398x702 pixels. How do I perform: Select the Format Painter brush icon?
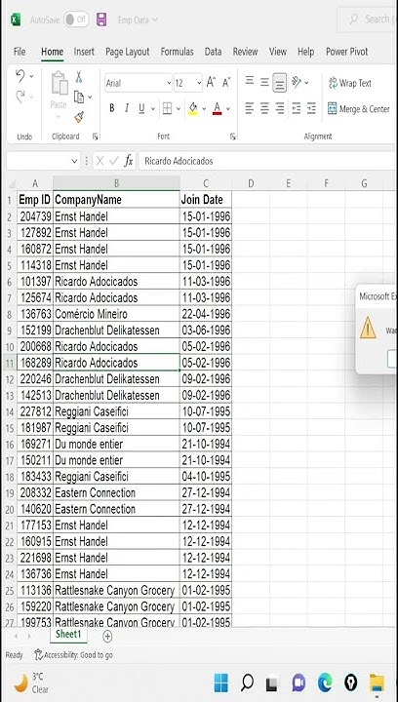79,117
